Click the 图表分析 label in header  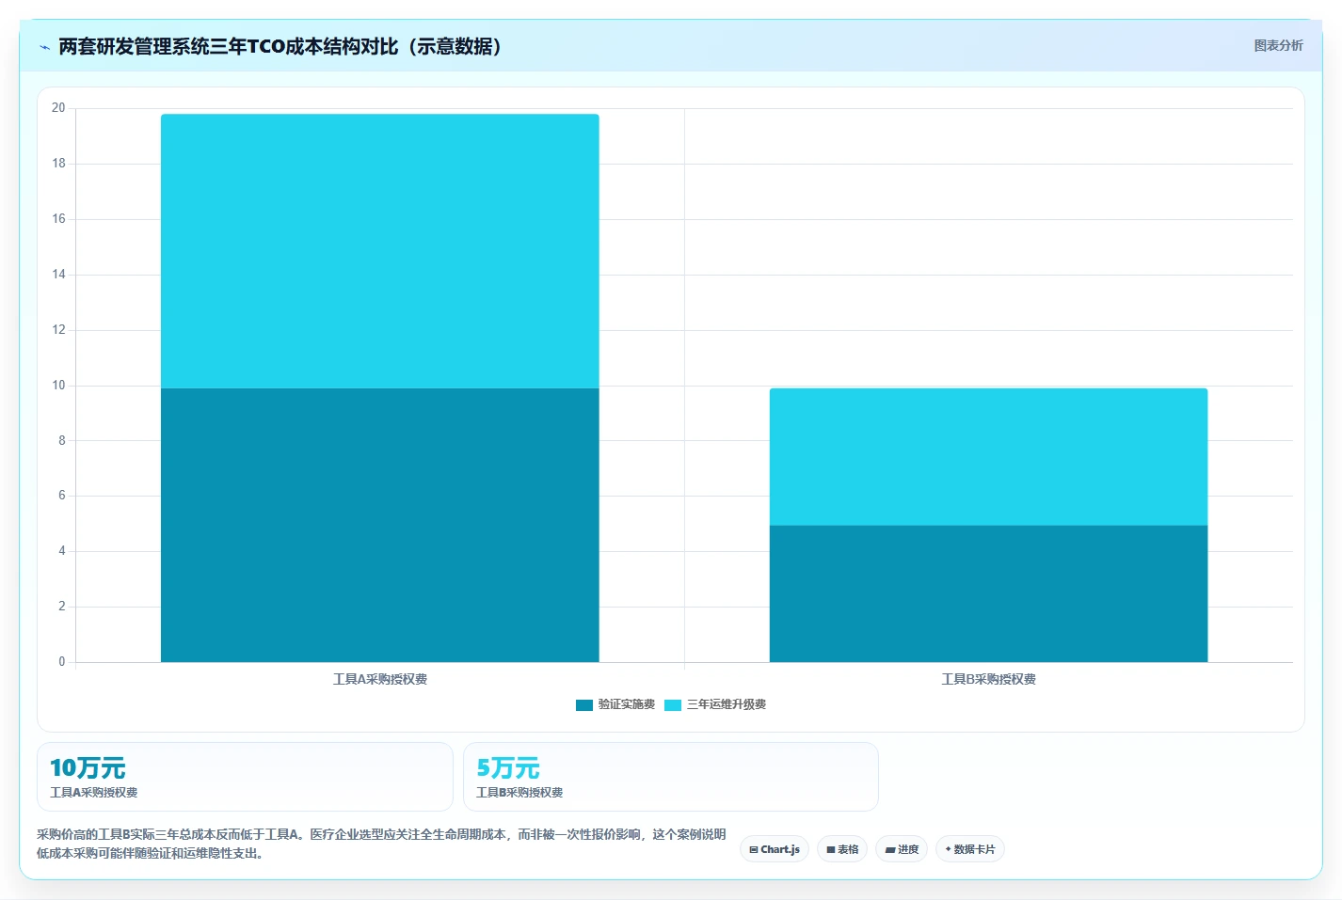(1278, 45)
